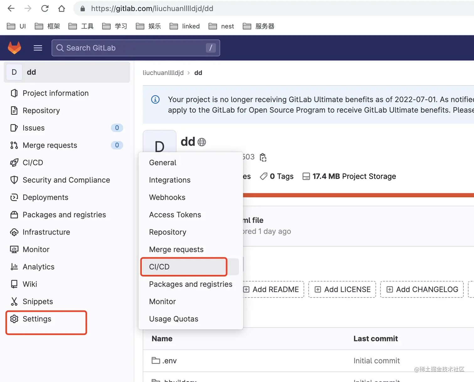Open the 工具 bookmarks folder

click(x=81, y=26)
